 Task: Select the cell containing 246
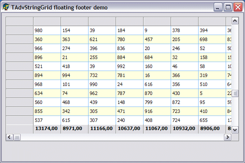click(x=184, y=48)
